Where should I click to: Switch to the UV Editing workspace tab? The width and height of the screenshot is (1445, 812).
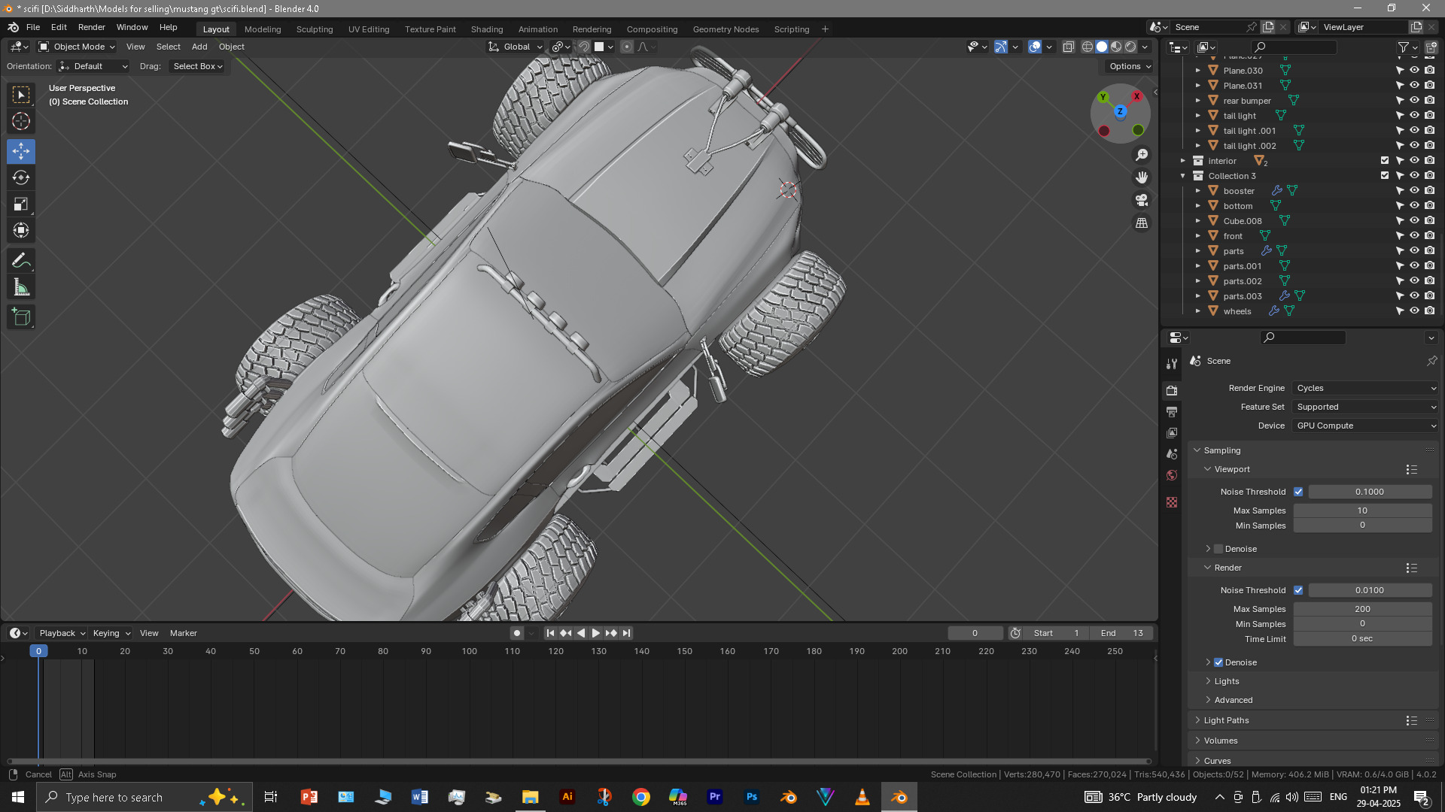tap(369, 29)
